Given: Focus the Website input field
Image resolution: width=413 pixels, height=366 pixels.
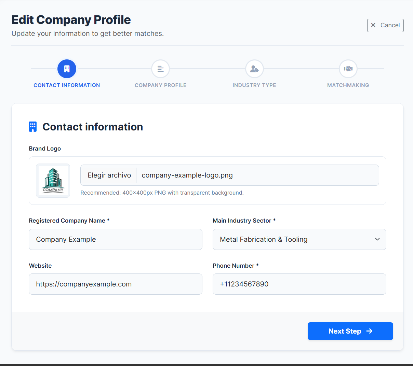Looking at the screenshot, I should (x=116, y=284).
